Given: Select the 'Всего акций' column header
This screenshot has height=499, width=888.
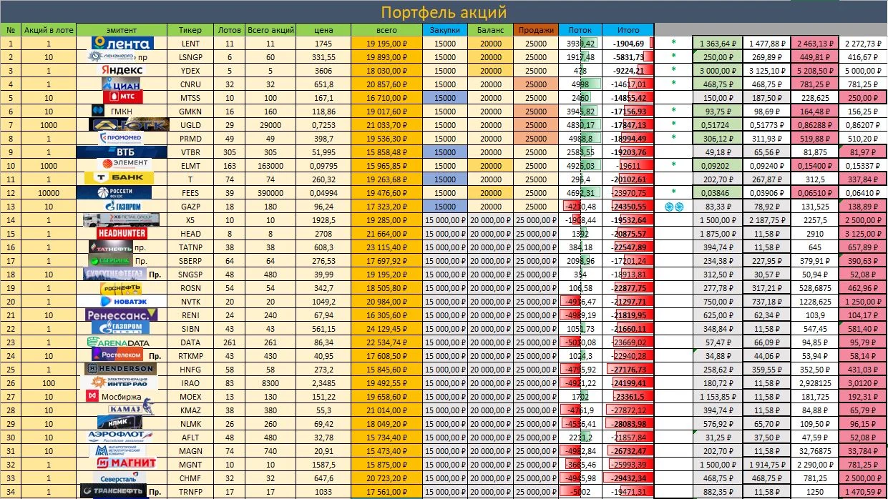Looking at the screenshot, I should coord(270,30).
